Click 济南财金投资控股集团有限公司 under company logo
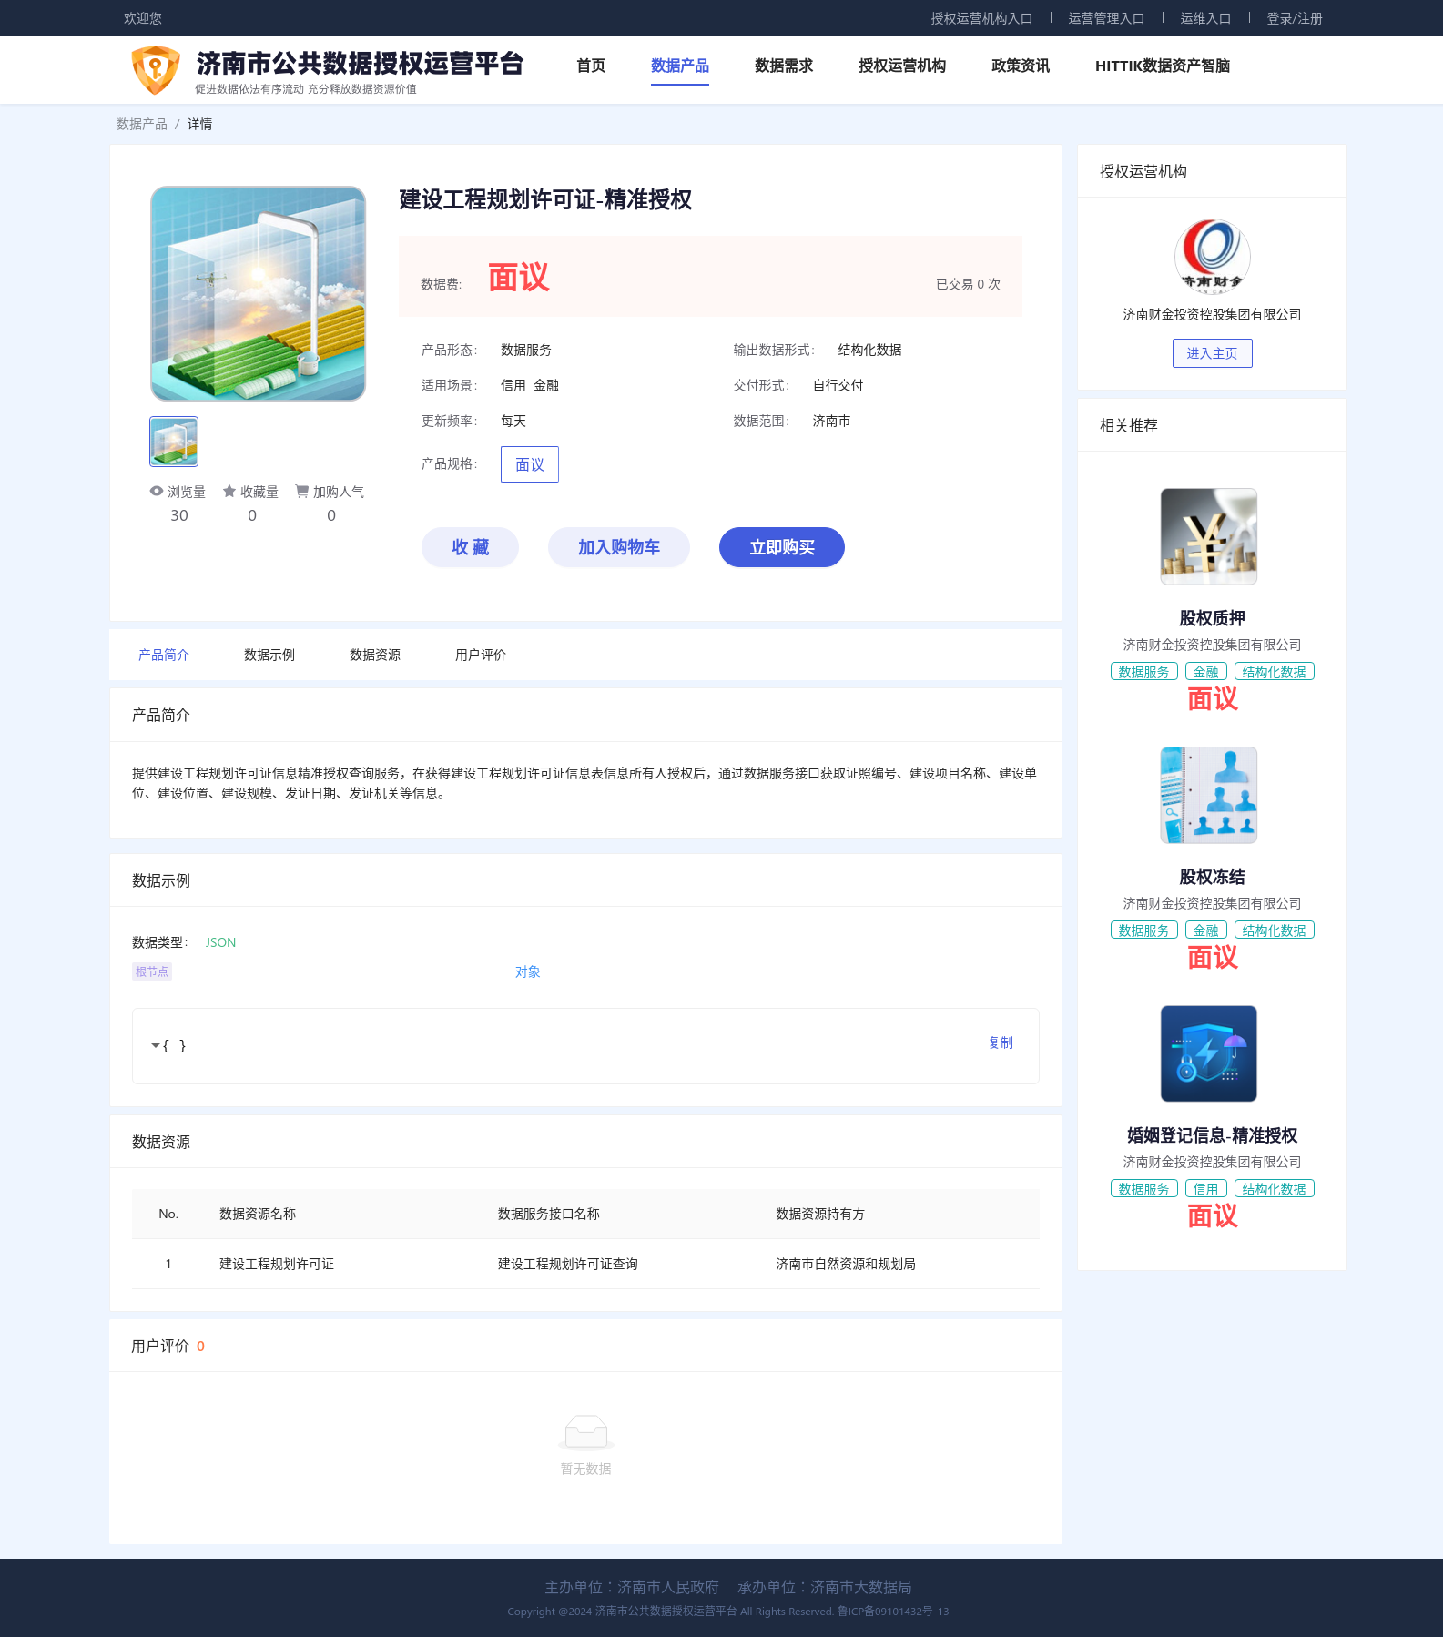This screenshot has width=1443, height=1637. pyautogui.click(x=1212, y=314)
